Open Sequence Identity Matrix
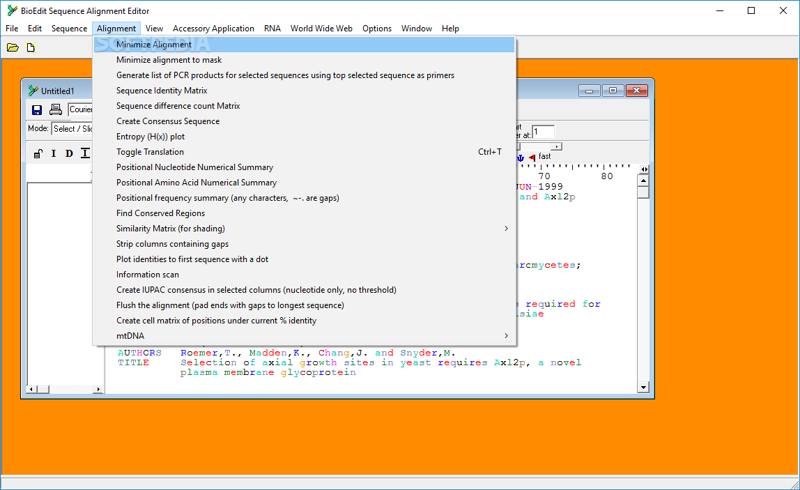 coord(304,91)
